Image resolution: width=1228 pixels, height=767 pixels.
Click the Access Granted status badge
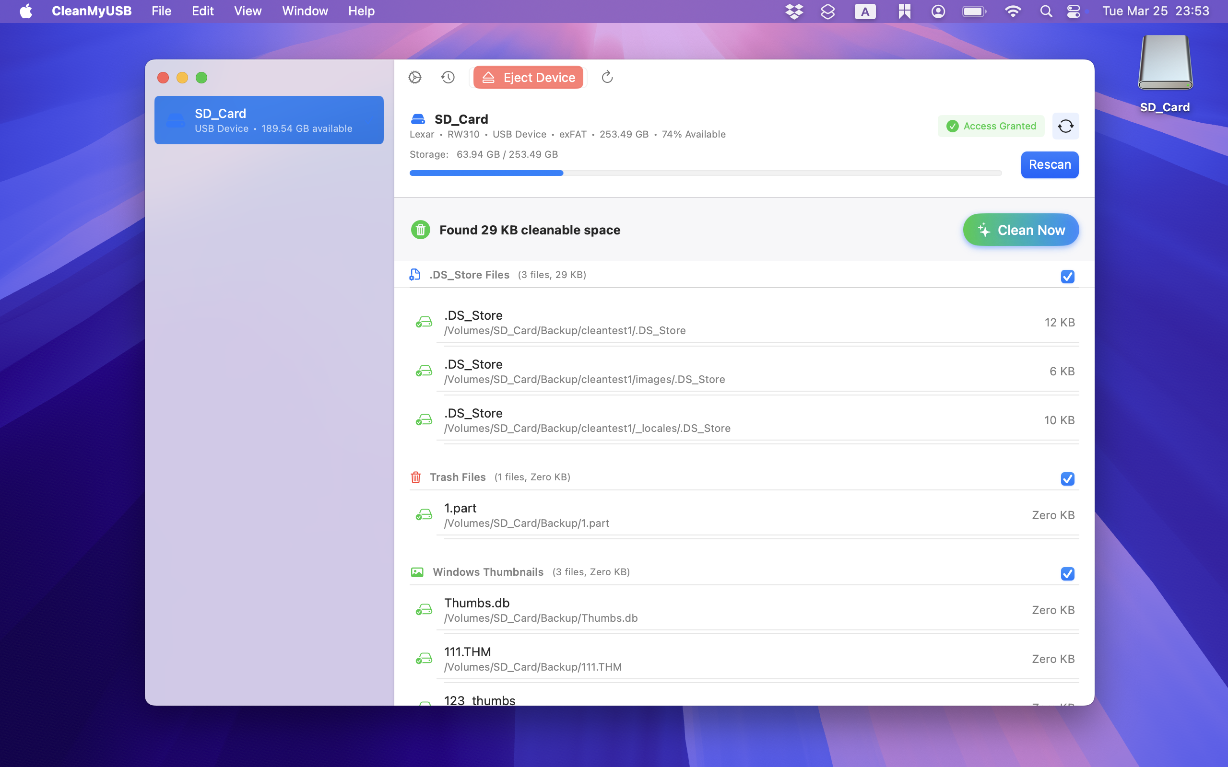[991, 126]
